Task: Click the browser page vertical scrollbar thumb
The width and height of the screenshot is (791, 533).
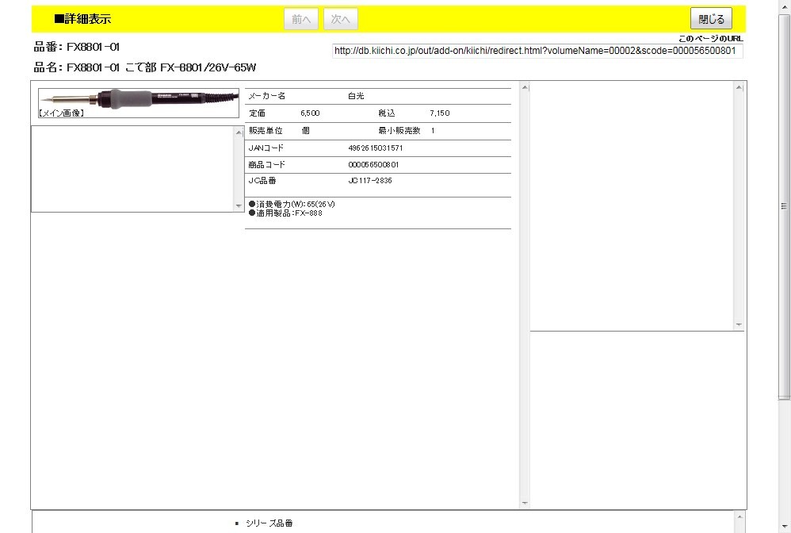Action: pos(784,207)
